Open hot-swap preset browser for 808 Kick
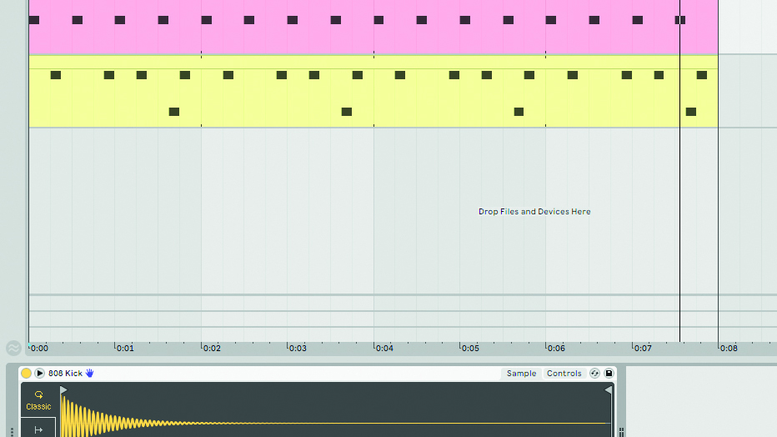 click(594, 373)
